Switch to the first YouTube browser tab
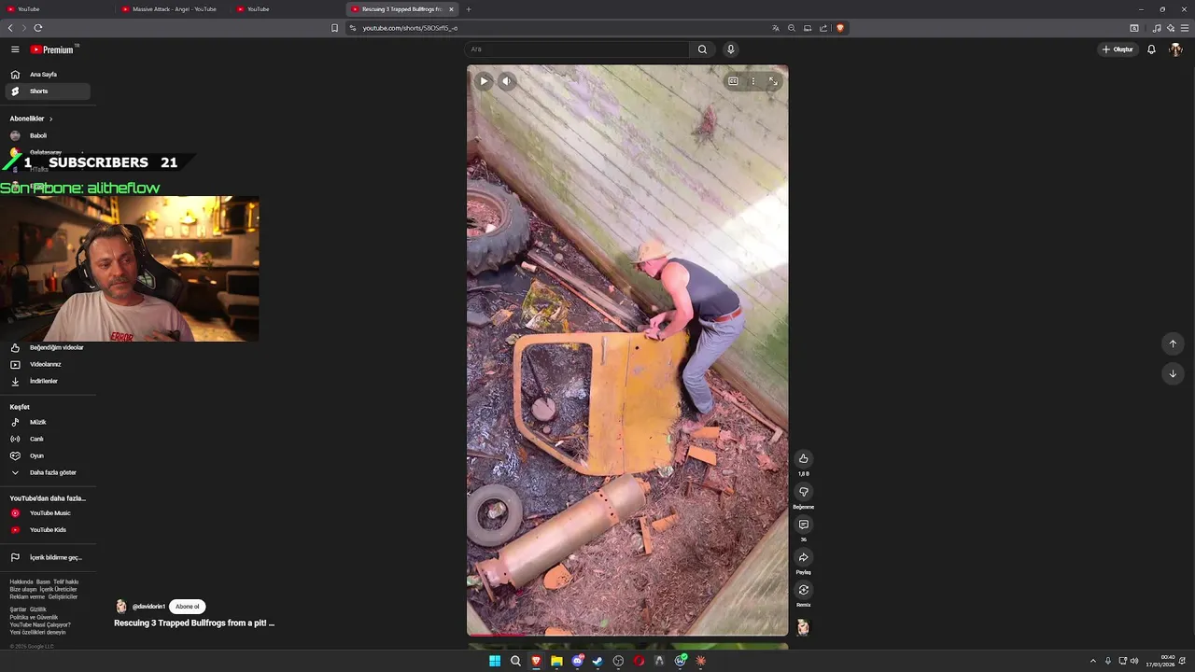The width and height of the screenshot is (1195, 672). pyautogui.click(x=58, y=9)
